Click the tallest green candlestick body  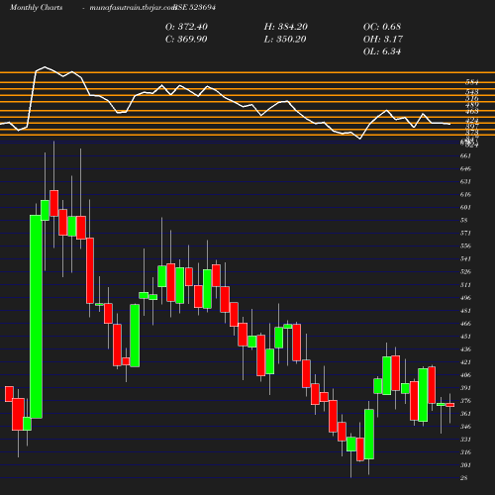click(36, 317)
